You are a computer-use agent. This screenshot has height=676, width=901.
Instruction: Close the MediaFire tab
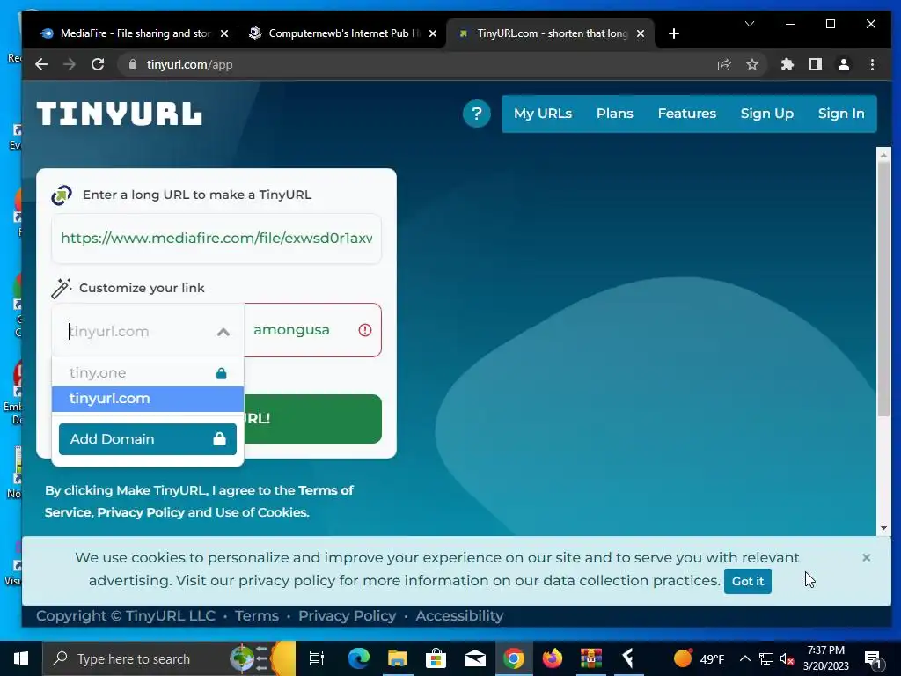(224, 33)
